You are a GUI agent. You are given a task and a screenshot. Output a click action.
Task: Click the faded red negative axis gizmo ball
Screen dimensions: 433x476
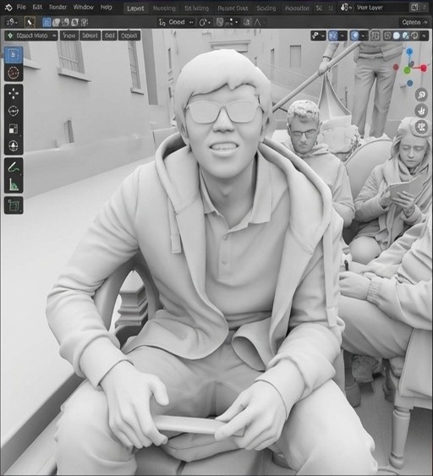[396, 67]
